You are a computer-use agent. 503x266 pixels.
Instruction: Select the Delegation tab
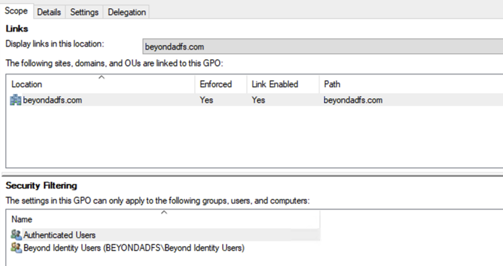click(127, 12)
